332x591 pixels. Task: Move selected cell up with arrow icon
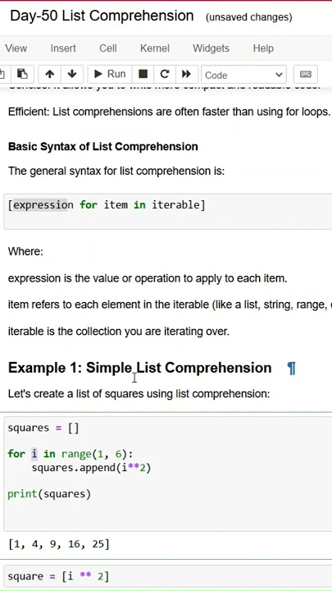coord(49,74)
